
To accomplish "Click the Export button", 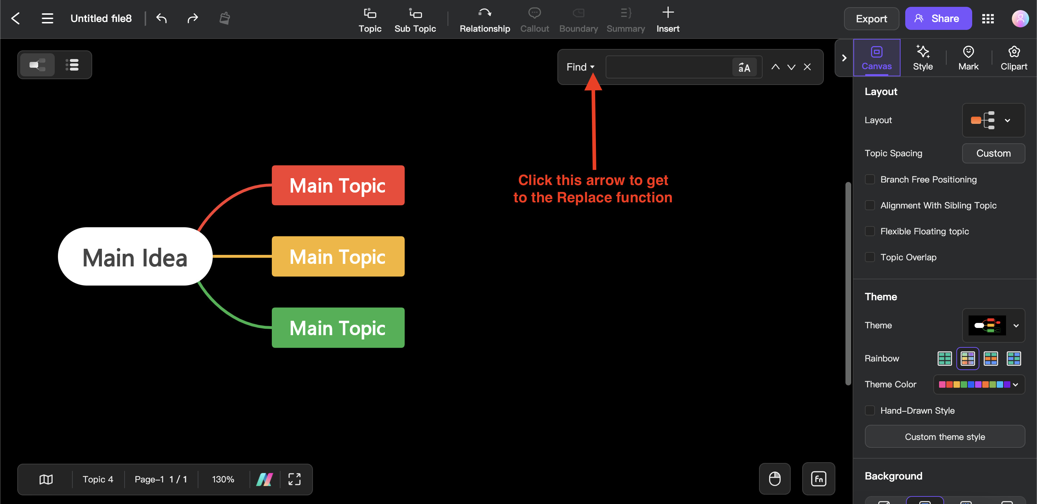I will click(871, 18).
